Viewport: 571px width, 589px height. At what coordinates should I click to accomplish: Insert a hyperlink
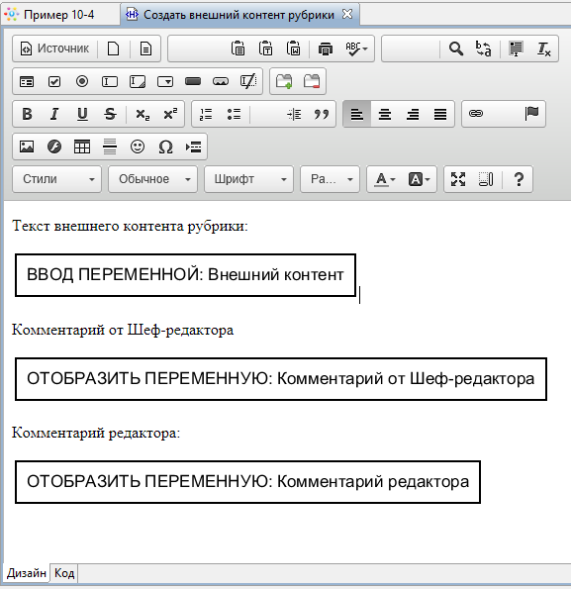tap(476, 114)
